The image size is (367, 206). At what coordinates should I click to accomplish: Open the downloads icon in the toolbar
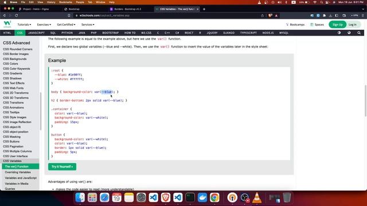pyautogui.click(x=330, y=15)
